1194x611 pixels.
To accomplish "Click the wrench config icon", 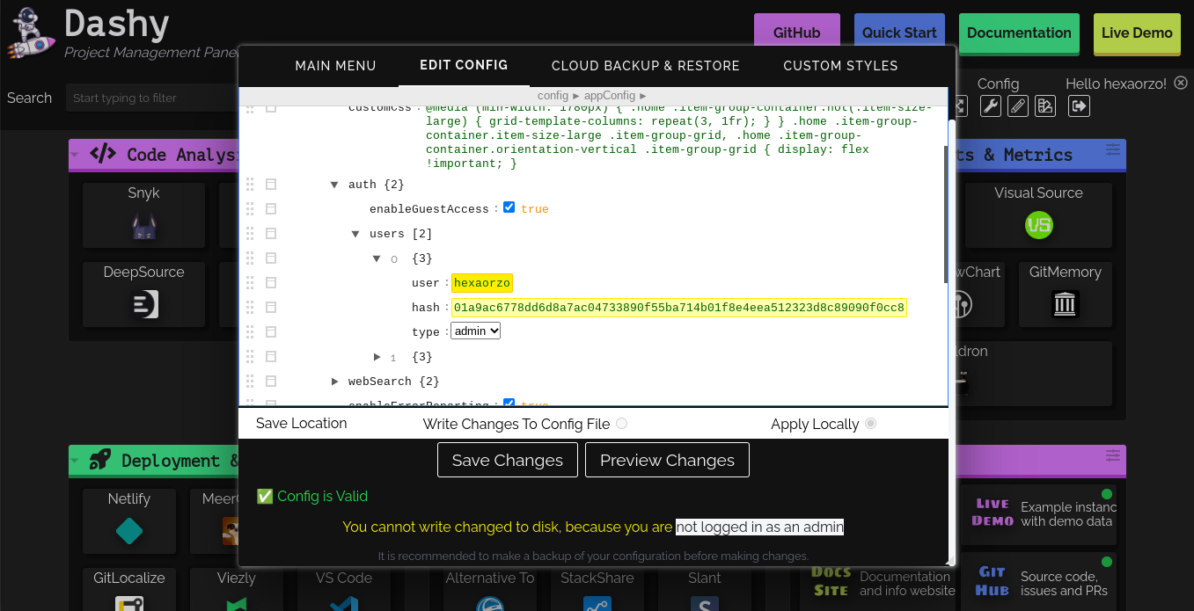I will click(991, 105).
